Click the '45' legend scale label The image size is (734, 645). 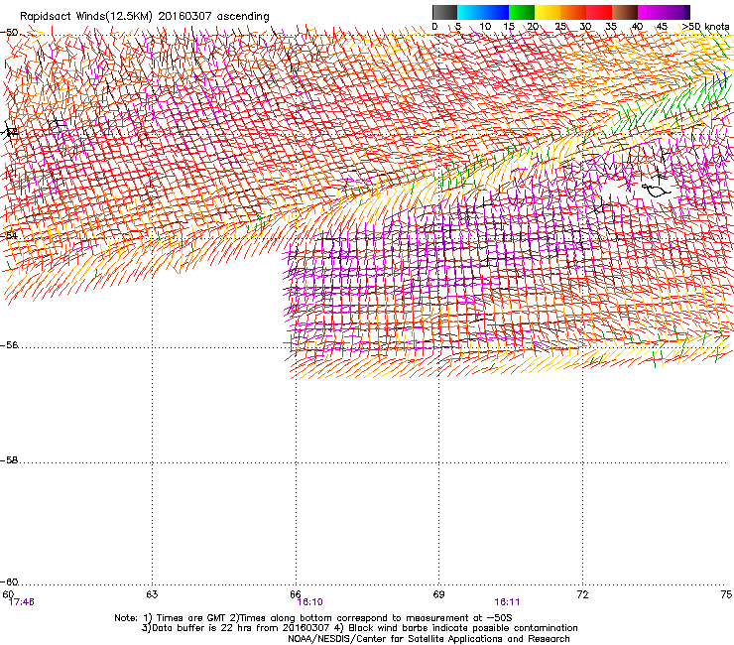pos(662,27)
